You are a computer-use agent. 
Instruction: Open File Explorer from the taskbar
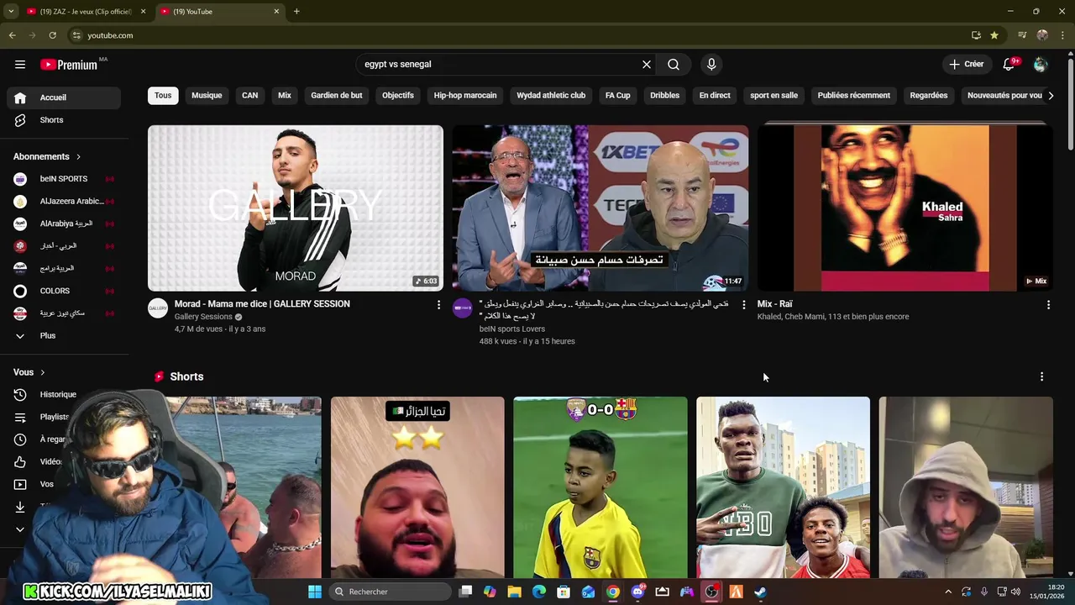tap(514, 592)
